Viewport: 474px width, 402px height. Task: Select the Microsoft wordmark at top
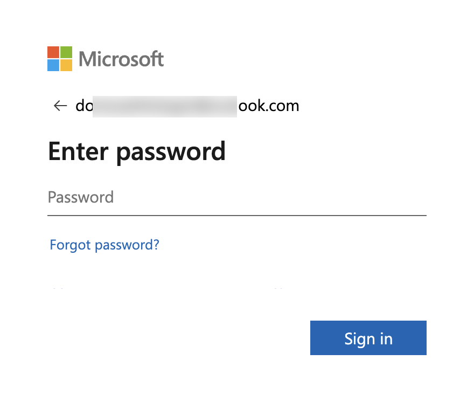click(x=121, y=59)
